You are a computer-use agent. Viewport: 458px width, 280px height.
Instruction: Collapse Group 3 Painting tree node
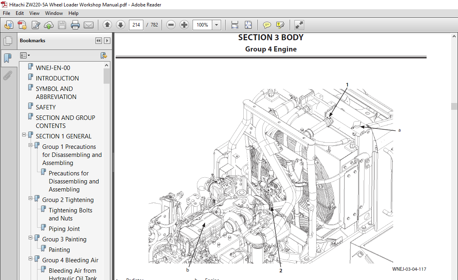pyautogui.click(x=30, y=237)
